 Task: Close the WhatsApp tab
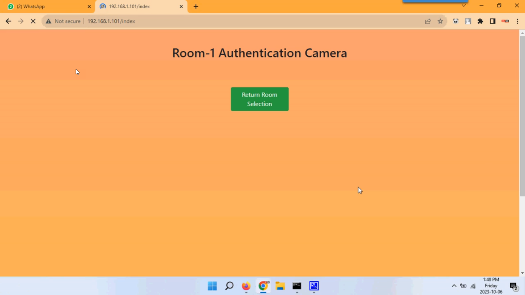[89, 7]
